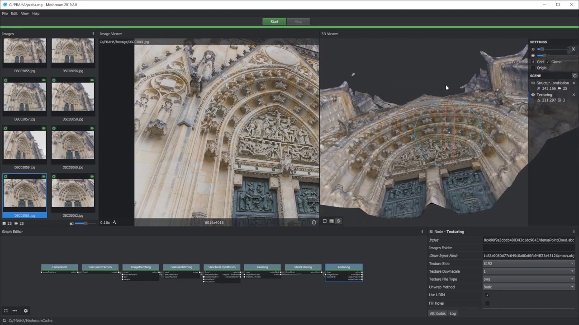
Task: Click the point size icon in Settings
Action: click(533, 49)
